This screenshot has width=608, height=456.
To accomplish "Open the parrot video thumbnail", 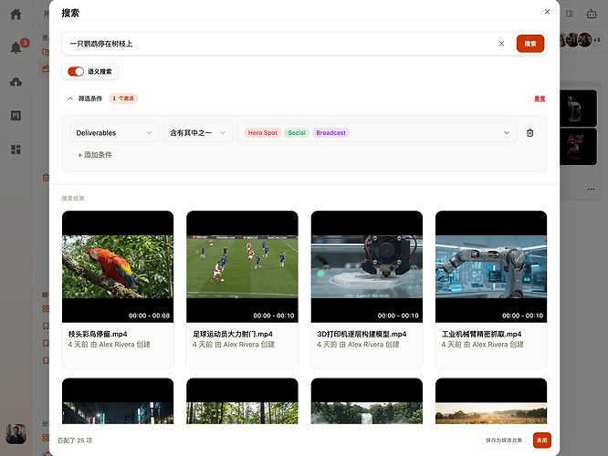I will 118,266.
